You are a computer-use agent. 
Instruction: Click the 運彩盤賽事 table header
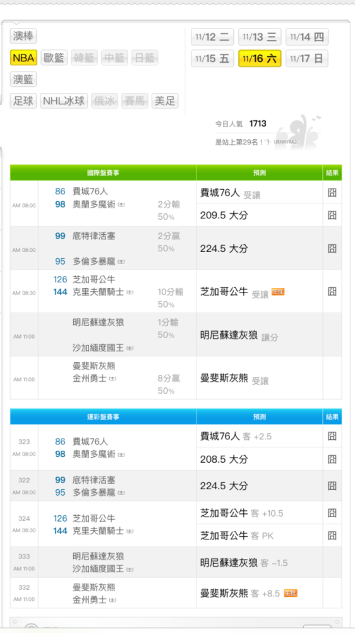click(x=103, y=417)
